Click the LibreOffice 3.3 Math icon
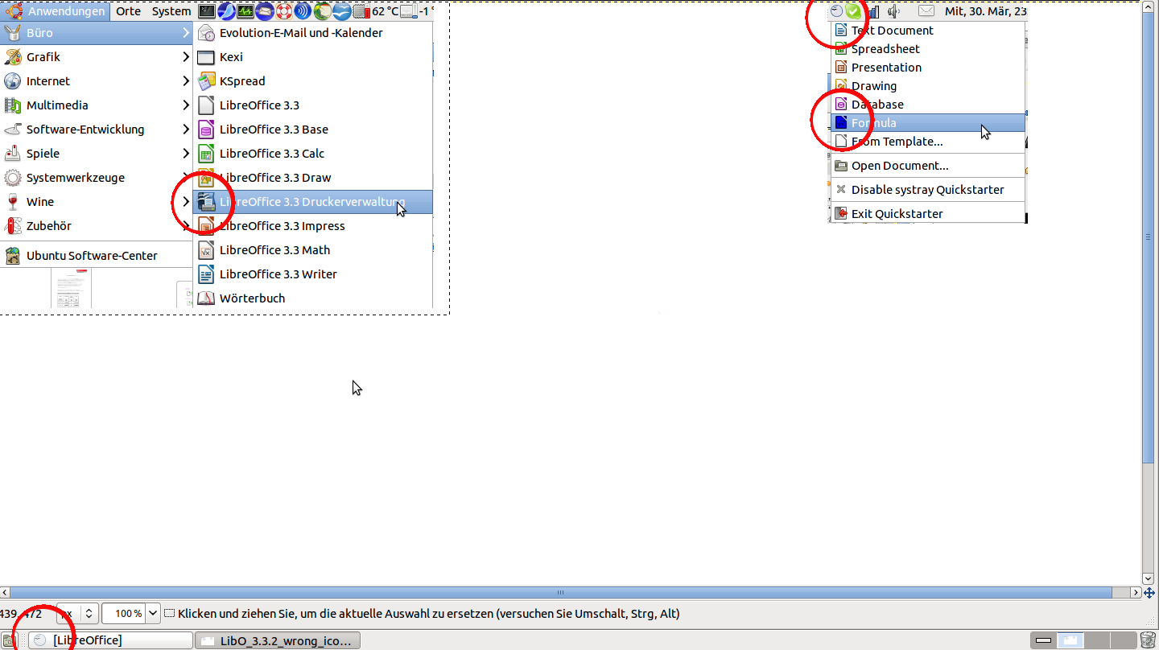Image resolution: width=1159 pixels, height=650 pixels. (x=206, y=250)
